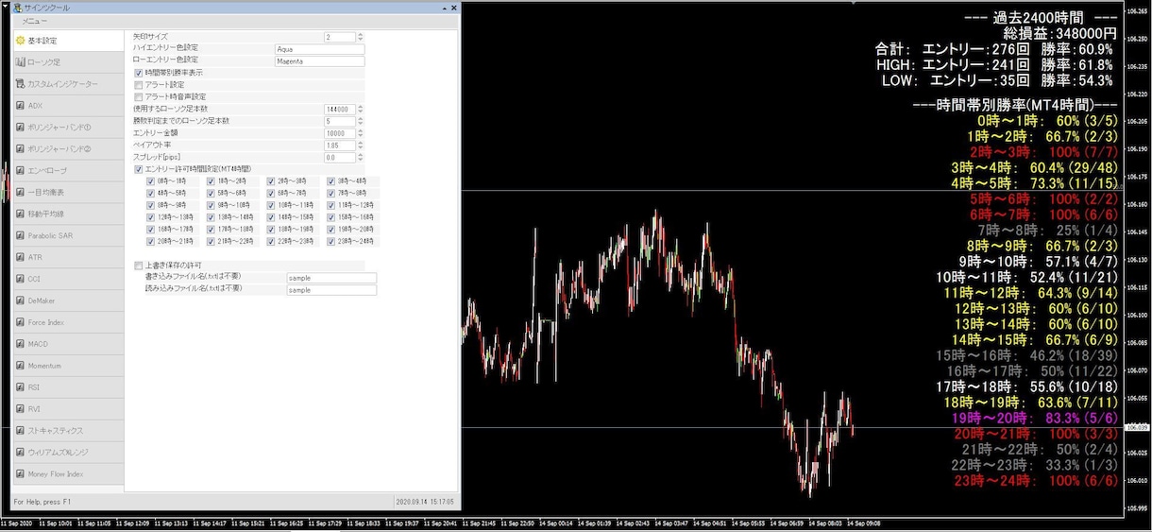Click the RSI indicator icon

point(20,387)
